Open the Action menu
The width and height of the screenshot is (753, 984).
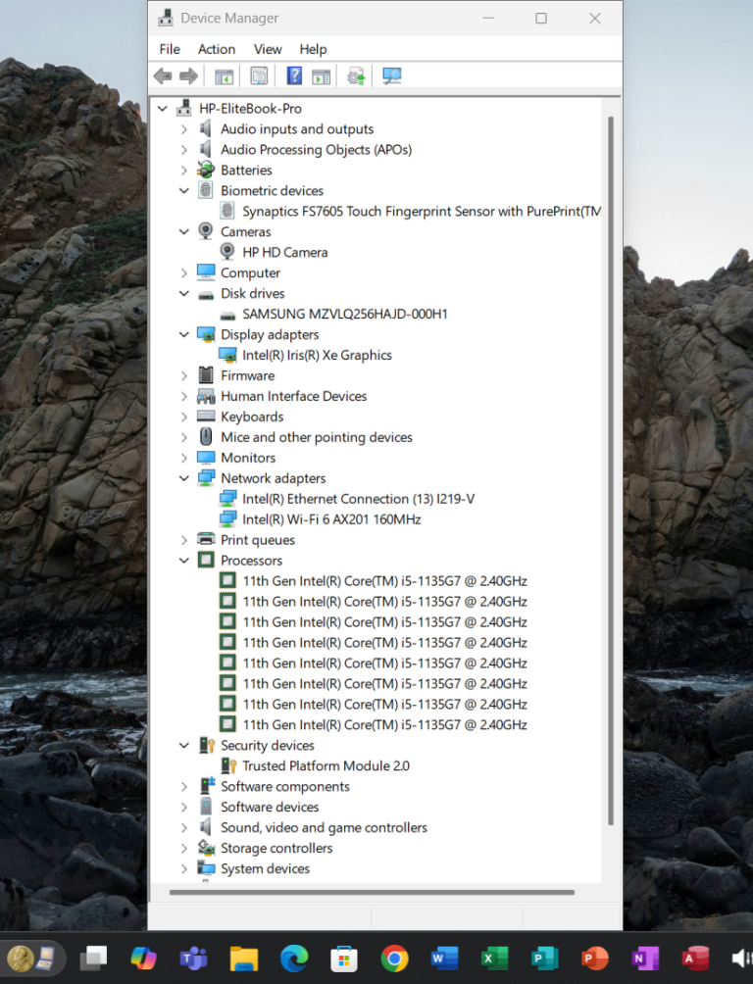217,49
